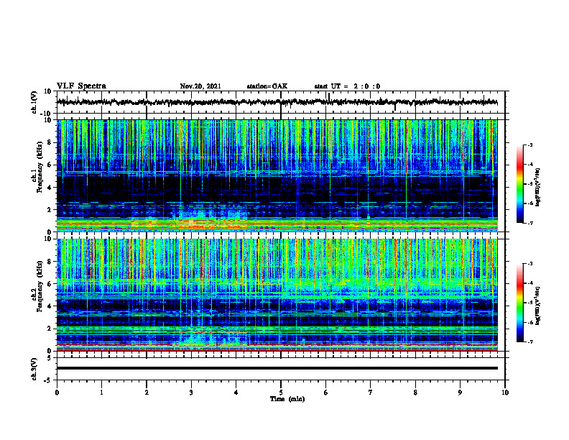Click the ch.2 spectrogram panel
The height and width of the screenshot is (440, 569).
click(277, 295)
